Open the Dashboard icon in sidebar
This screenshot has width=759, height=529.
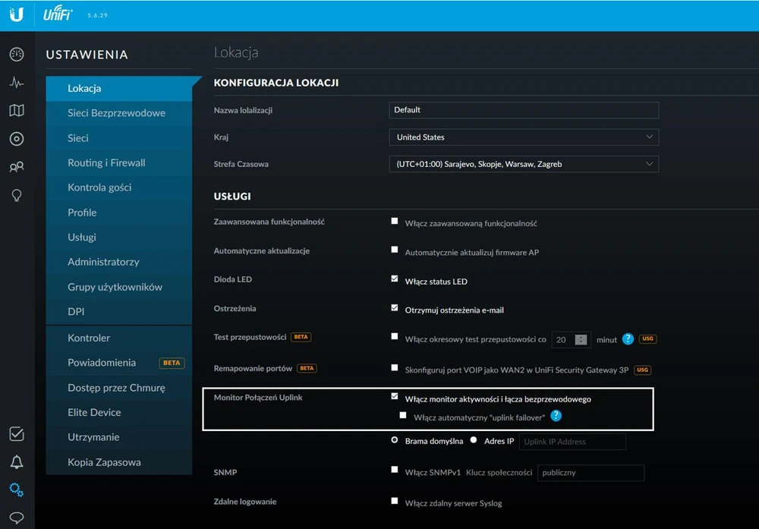click(16, 55)
